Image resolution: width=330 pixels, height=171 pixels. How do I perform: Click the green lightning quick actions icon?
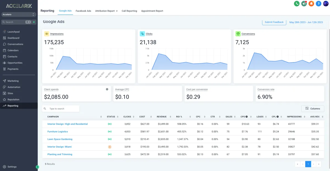34,22
